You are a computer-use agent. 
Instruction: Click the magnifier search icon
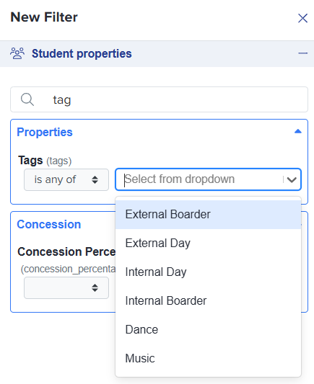(27, 99)
